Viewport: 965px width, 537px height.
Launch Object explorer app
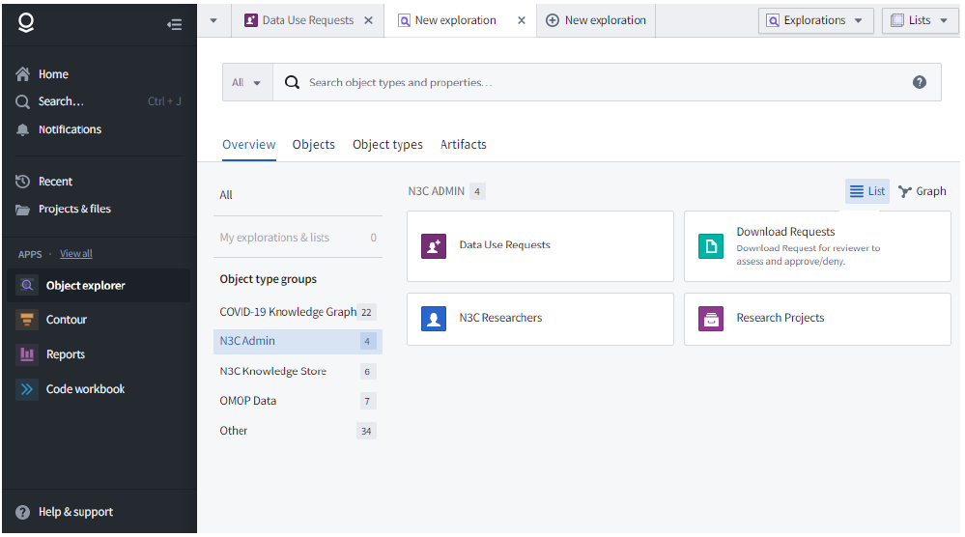99,286
